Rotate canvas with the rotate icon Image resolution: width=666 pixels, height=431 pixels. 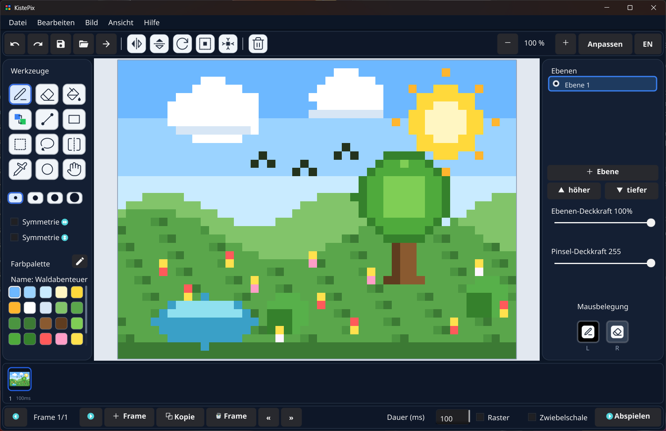click(182, 44)
